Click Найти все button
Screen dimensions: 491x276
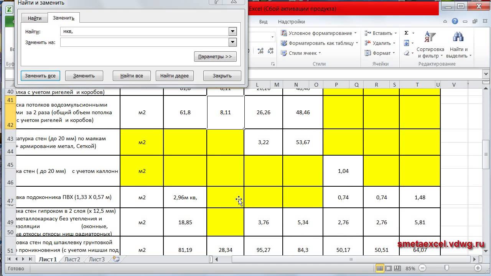point(132,76)
